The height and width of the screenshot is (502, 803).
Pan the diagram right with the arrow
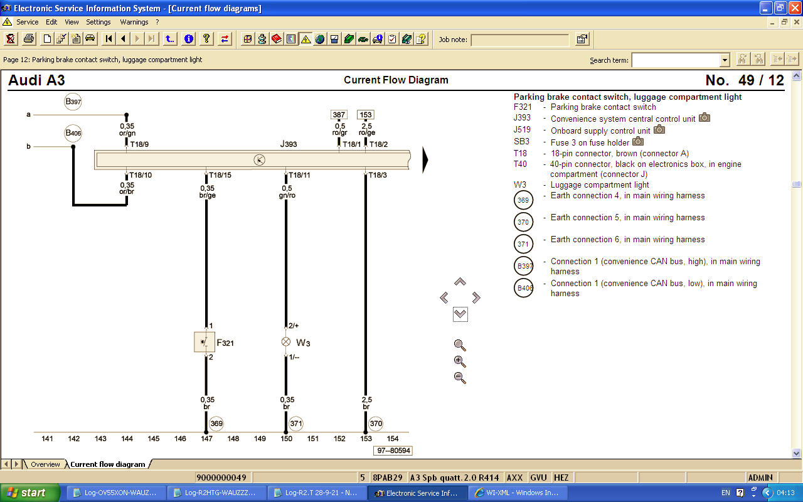point(476,297)
